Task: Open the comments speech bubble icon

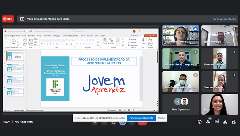Action: coord(141,36)
